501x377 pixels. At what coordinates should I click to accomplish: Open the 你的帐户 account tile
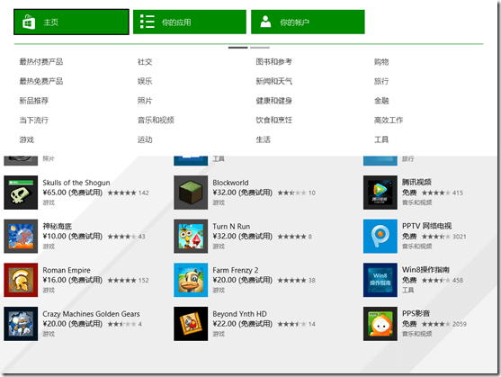coord(308,22)
